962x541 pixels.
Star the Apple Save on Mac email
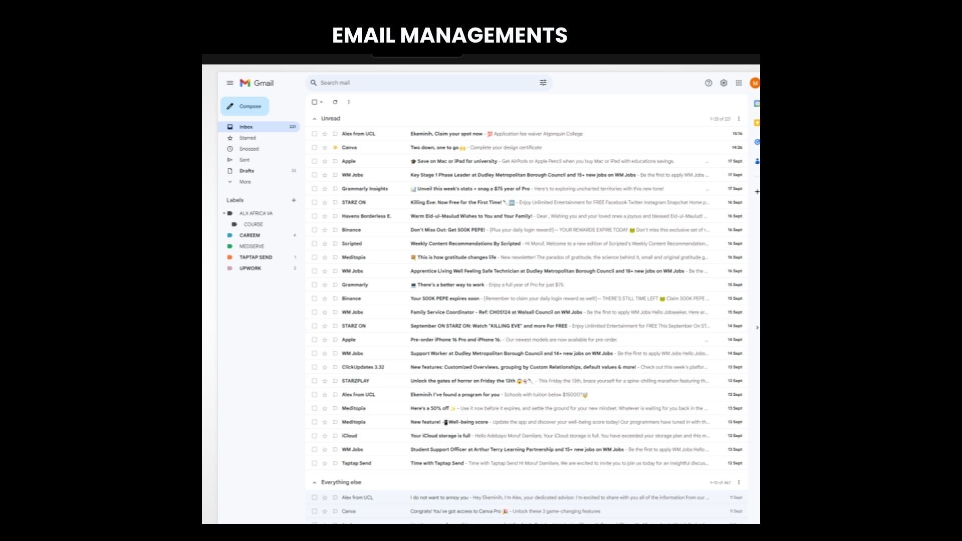325,161
